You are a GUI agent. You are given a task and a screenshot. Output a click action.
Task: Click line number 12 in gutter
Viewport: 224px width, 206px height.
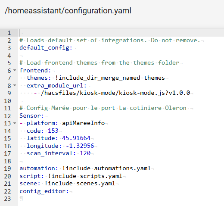[x=7, y=116]
